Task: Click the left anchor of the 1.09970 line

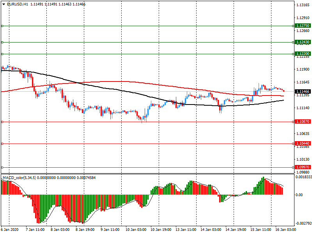Action: point(2,167)
